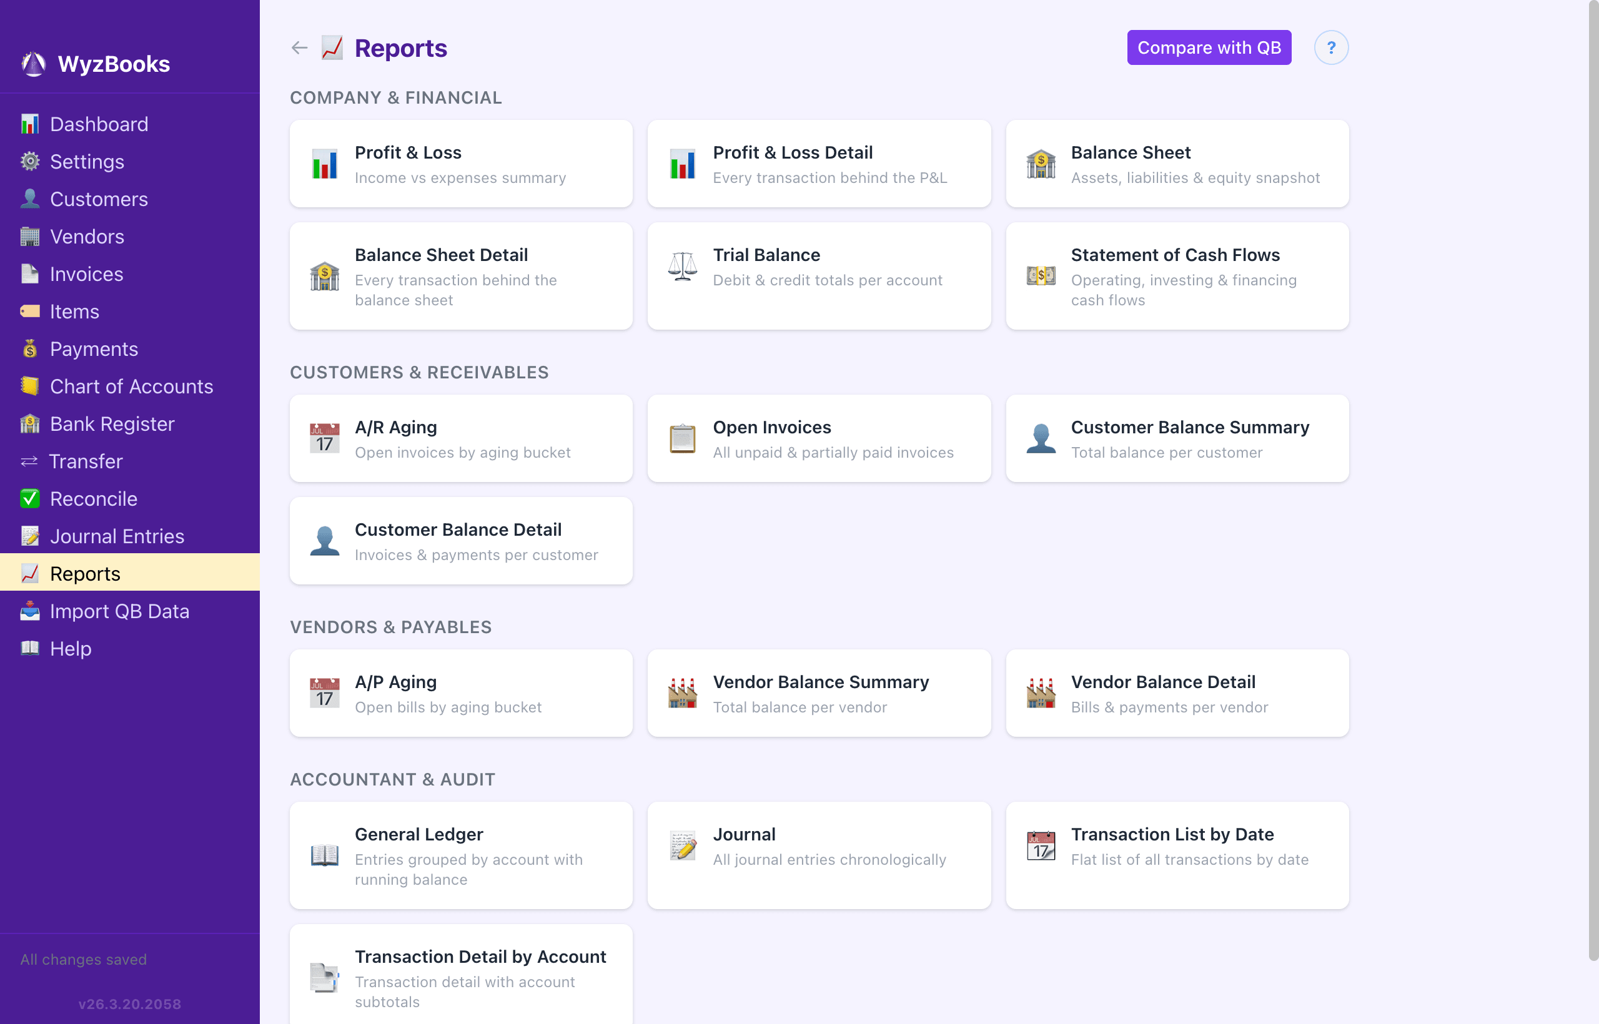Open the help question mark button
Image resolution: width=1599 pixels, height=1024 pixels.
point(1331,47)
